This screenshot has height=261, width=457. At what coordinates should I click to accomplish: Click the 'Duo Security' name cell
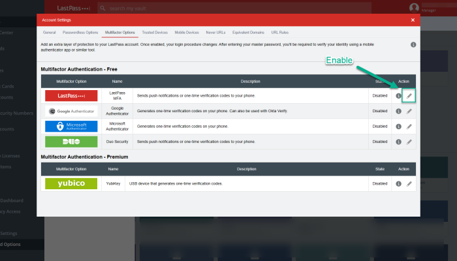coord(117,142)
